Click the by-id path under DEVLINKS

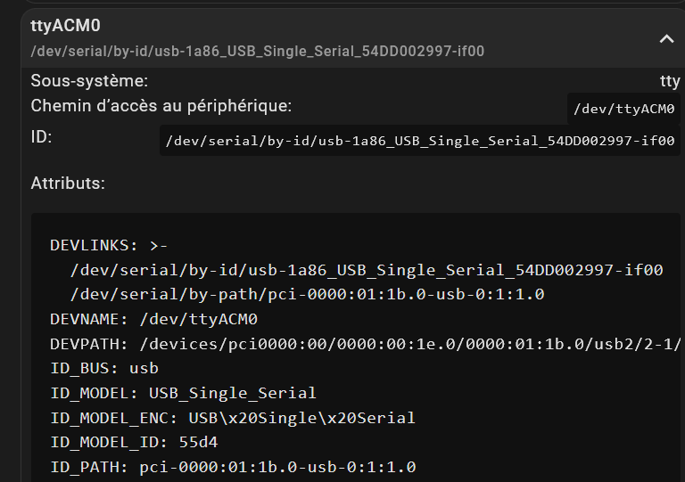(366, 270)
